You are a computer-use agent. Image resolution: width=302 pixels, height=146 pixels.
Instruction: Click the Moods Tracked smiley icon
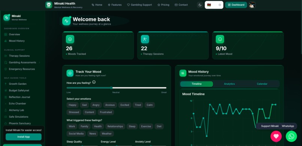click(70, 39)
